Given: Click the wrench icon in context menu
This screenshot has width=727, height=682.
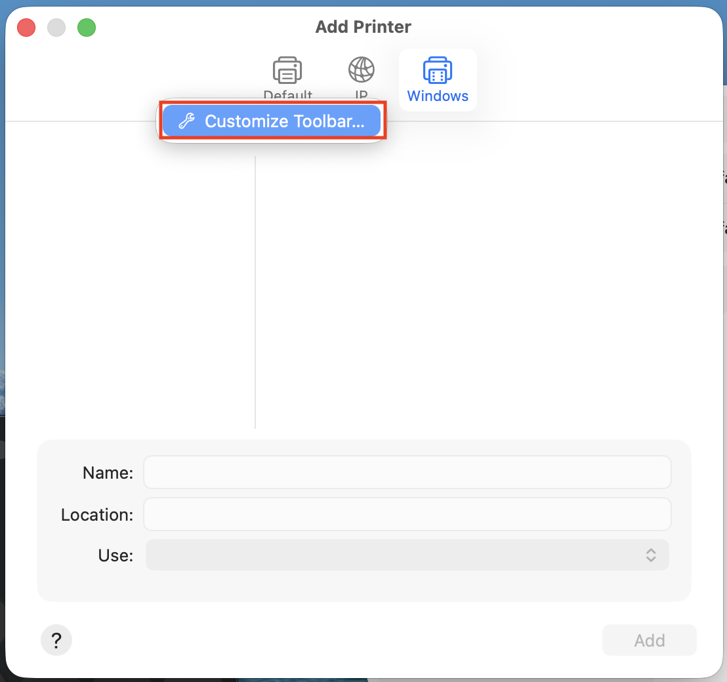Looking at the screenshot, I should [x=187, y=121].
